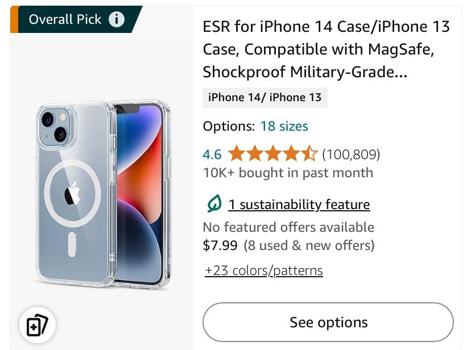Open the 1 sustainability feature link
This screenshot has width=471, height=350.
pos(299,205)
